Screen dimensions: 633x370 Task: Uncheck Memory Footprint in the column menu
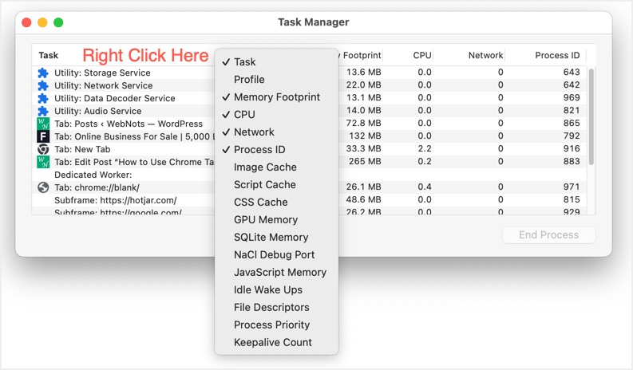276,97
